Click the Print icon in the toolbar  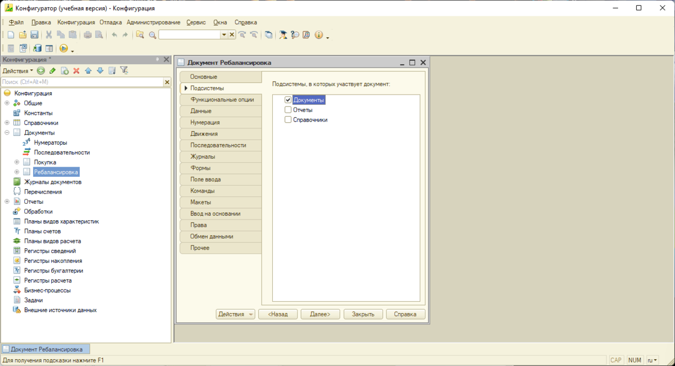click(x=88, y=35)
